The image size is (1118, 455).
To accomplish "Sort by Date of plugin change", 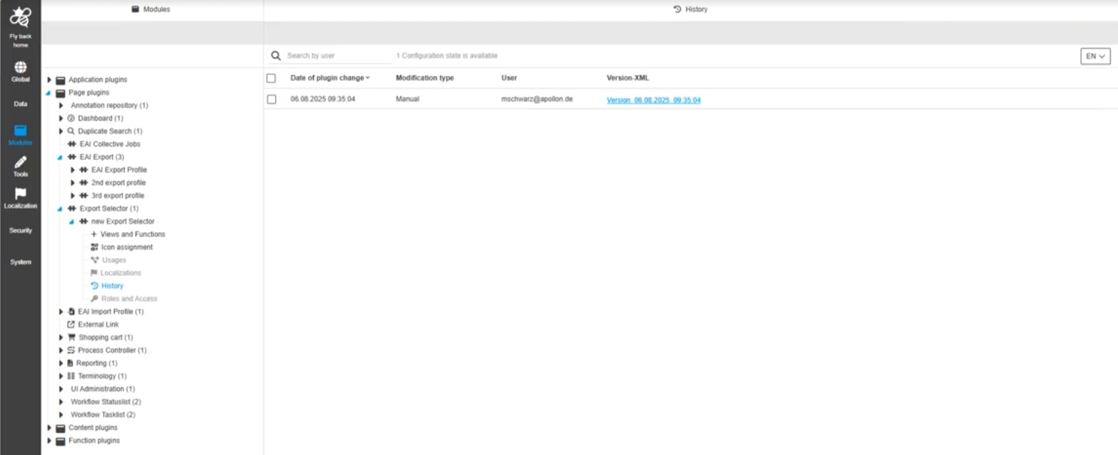I will (330, 78).
